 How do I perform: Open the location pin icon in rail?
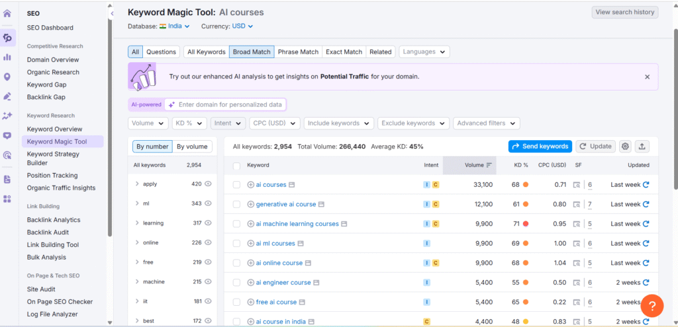click(7, 77)
